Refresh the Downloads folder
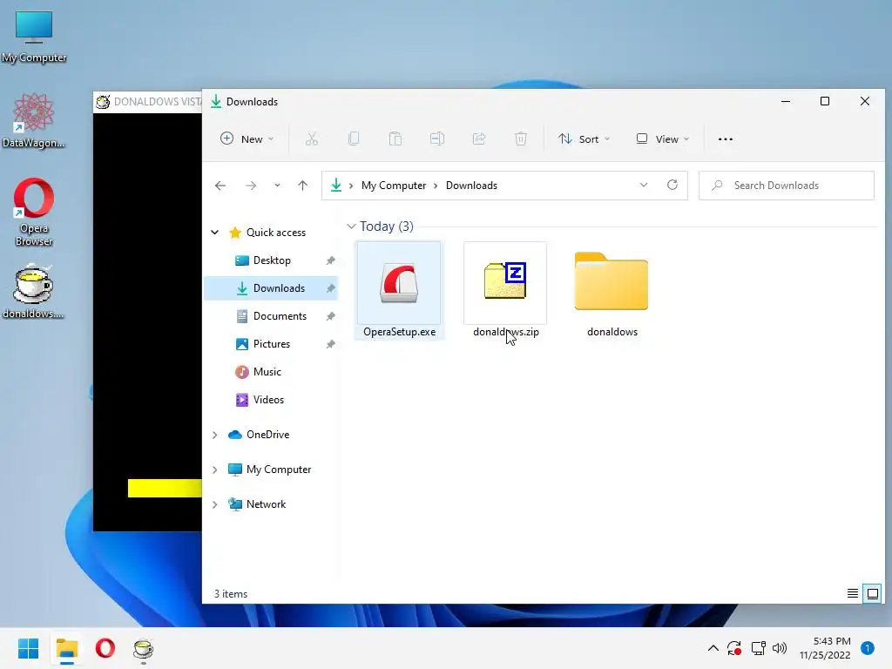The image size is (892, 669). pyautogui.click(x=672, y=185)
